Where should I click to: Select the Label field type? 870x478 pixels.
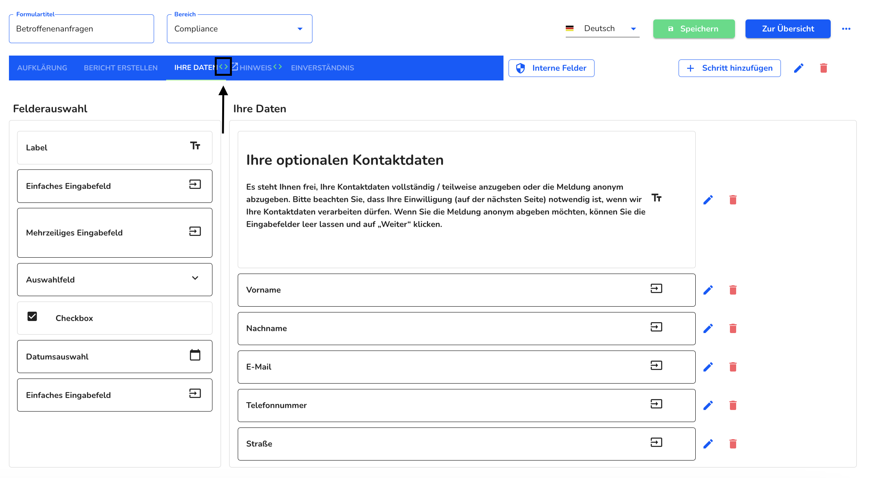point(115,148)
